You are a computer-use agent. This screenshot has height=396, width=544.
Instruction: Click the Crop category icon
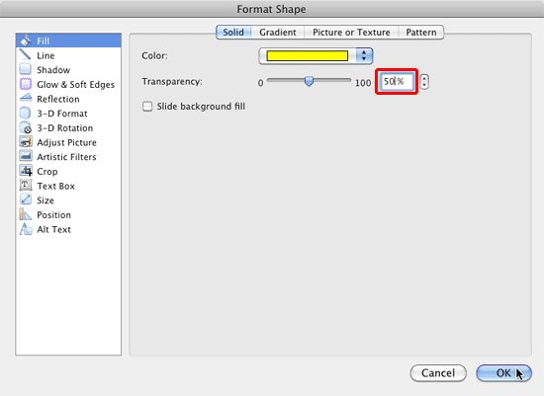point(26,171)
